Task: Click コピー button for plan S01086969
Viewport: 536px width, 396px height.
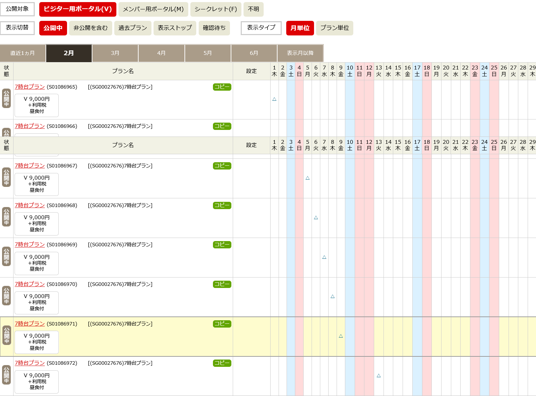Action: click(222, 245)
